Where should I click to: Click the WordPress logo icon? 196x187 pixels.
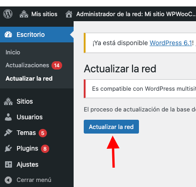point(8,14)
